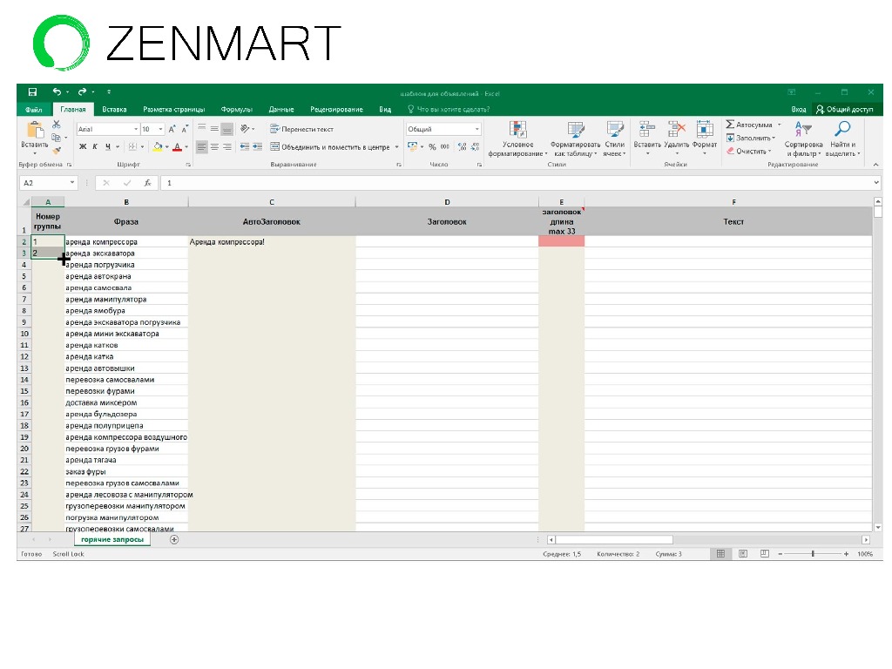Click the Save icon in quick access toolbar
Screen dimensions: 892x669
[32, 92]
